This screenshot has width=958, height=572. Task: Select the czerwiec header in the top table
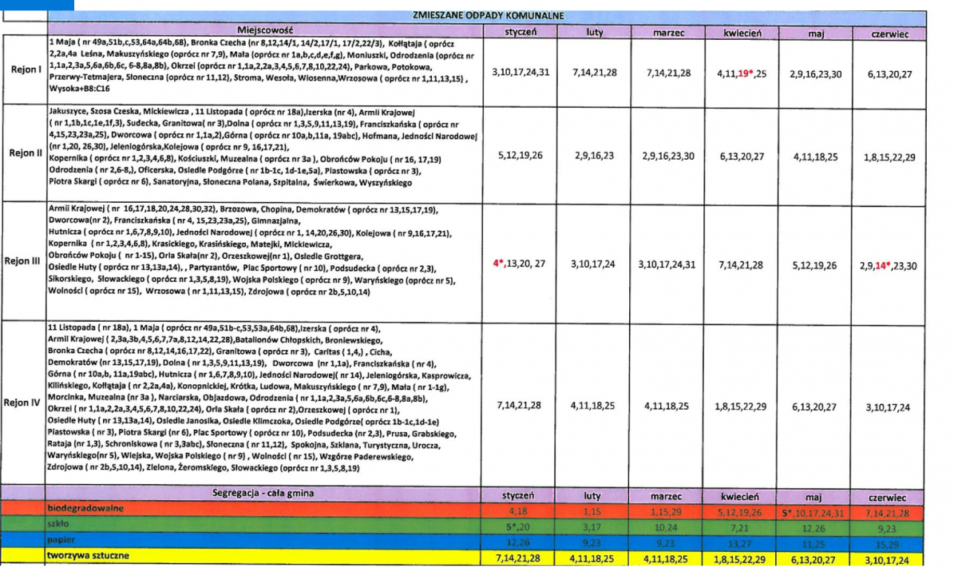point(891,33)
